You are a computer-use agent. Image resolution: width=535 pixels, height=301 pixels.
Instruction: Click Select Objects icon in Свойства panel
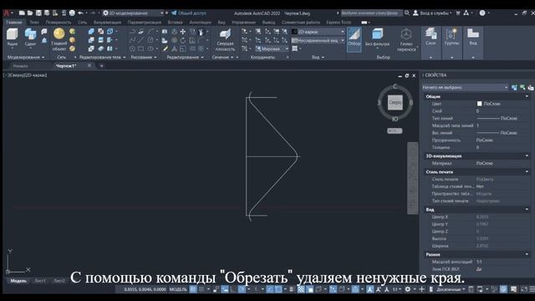522,88
